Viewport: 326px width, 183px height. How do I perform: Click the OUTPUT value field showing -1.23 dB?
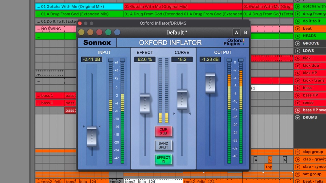coord(210,59)
